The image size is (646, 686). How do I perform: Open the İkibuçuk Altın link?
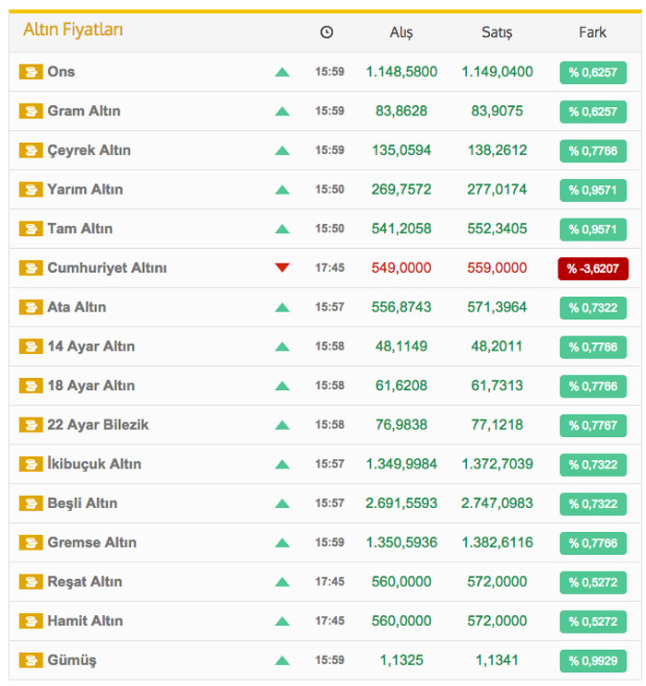94,464
